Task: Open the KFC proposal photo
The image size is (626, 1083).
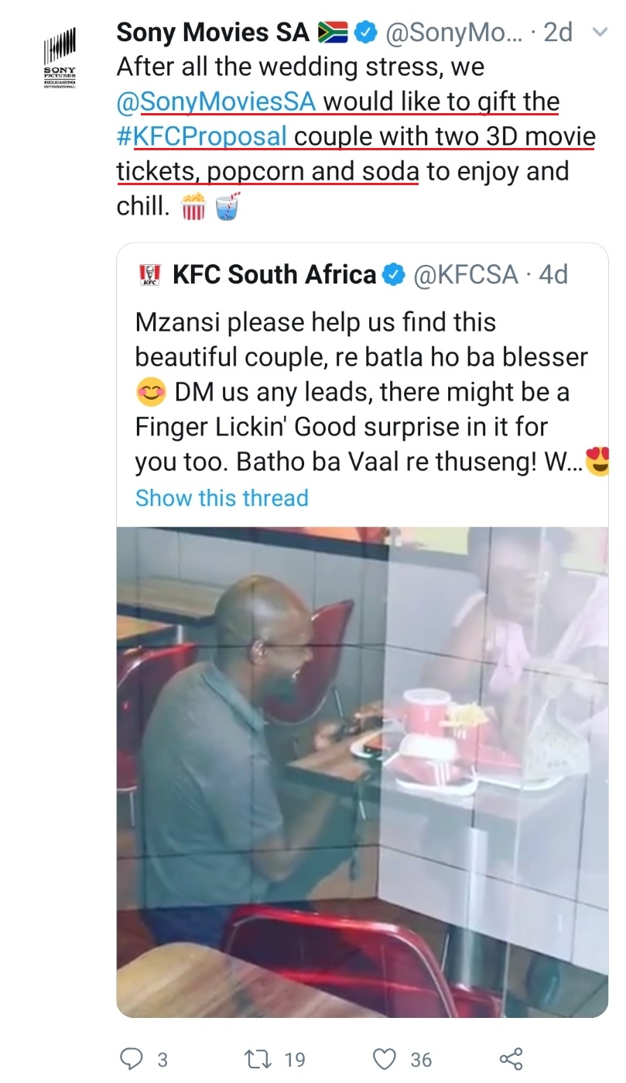Action: pyautogui.click(x=362, y=771)
